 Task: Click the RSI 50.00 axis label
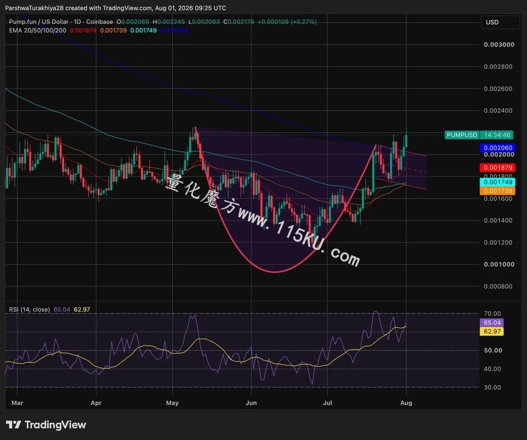(x=493, y=350)
